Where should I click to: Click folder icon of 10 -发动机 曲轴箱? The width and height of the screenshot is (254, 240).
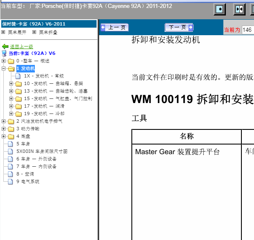pyautogui.click(x=18, y=84)
